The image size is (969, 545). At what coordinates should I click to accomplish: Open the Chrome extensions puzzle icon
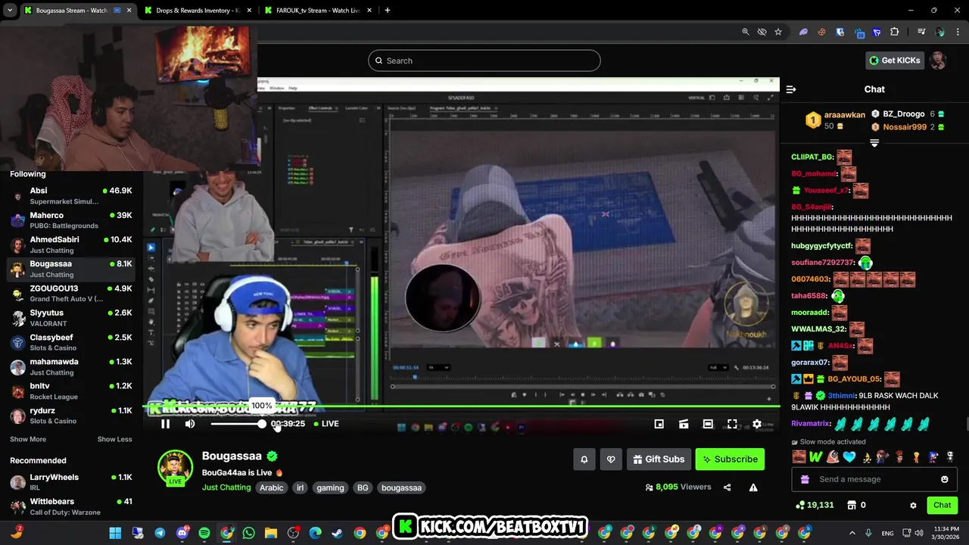[x=894, y=32]
